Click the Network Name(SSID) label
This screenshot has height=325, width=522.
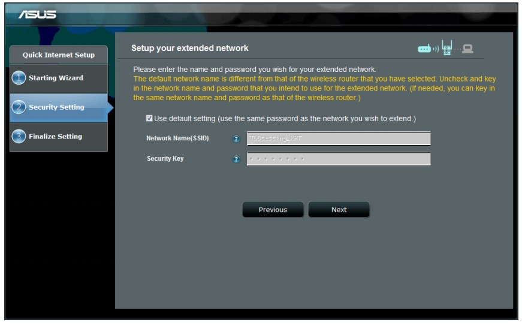coord(177,138)
